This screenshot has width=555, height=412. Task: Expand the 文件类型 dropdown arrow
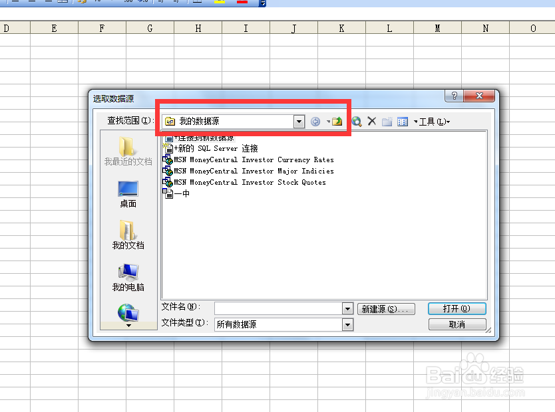[347, 324]
